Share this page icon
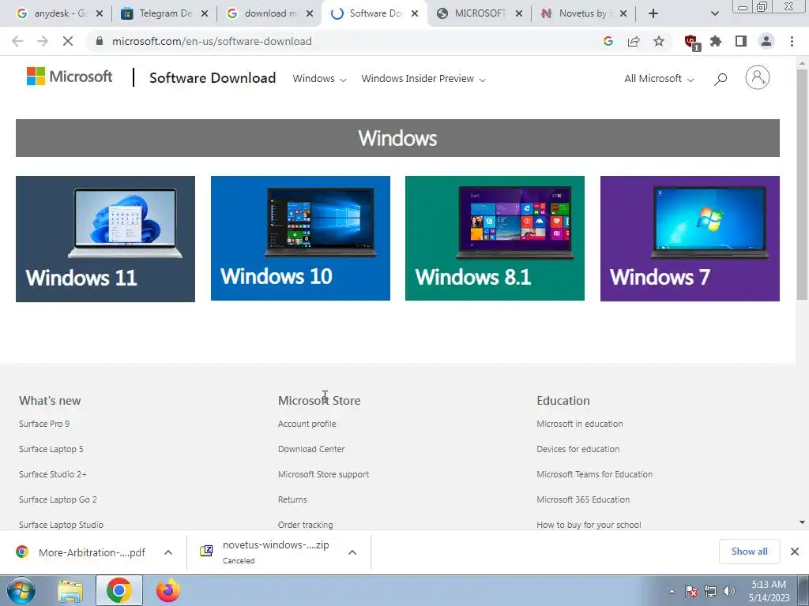Image resolution: width=809 pixels, height=606 pixels. (x=634, y=41)
